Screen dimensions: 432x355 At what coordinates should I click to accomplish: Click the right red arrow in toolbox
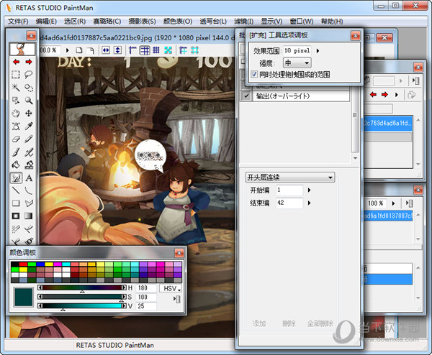point(29,62)
